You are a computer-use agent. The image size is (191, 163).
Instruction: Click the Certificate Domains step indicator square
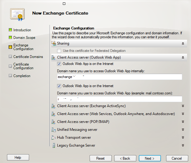pyautogui.click(x=10, y=56)
